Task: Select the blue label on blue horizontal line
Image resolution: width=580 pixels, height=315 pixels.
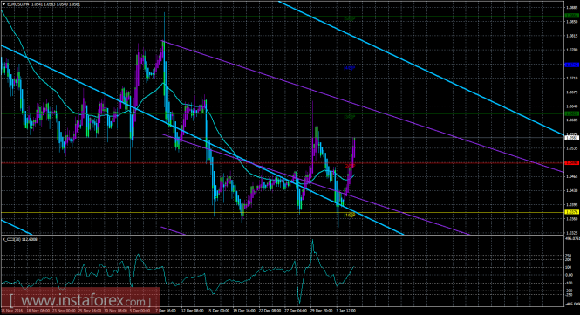Action: tap(350, 68)
